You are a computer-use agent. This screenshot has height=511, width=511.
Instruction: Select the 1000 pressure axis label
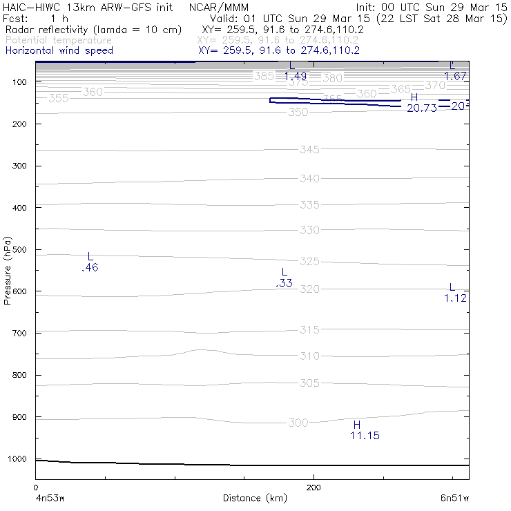click(x=17, y=459)
